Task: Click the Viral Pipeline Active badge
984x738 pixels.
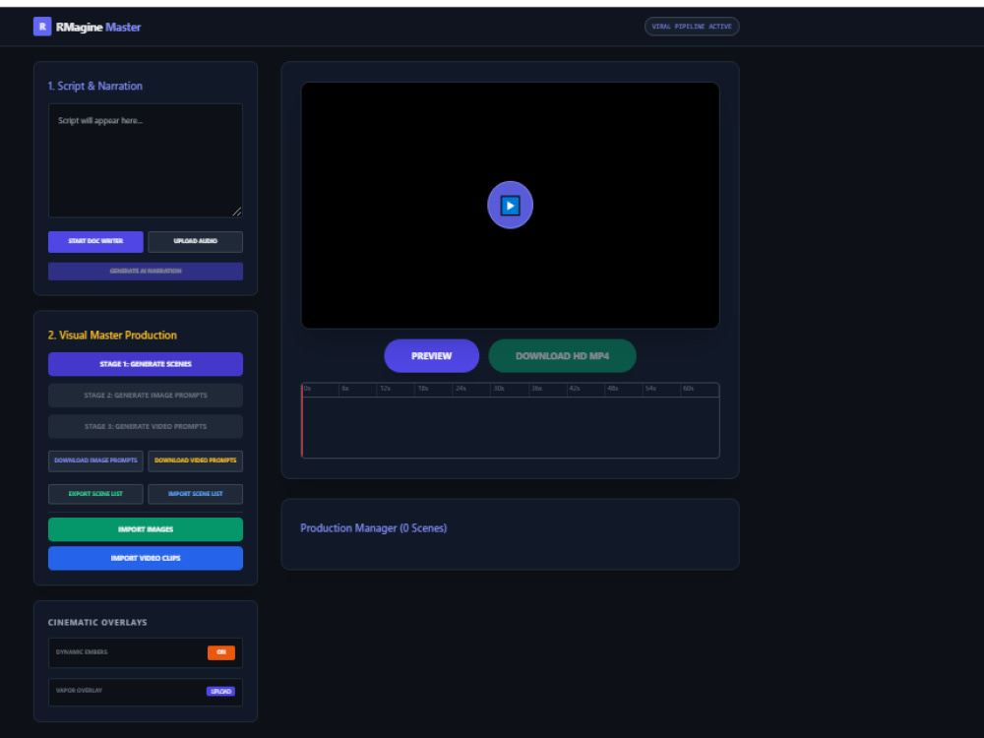Action: [692, 27]
